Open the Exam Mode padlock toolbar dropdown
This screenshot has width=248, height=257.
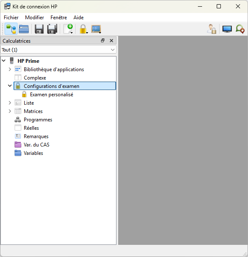coord(84,29)
